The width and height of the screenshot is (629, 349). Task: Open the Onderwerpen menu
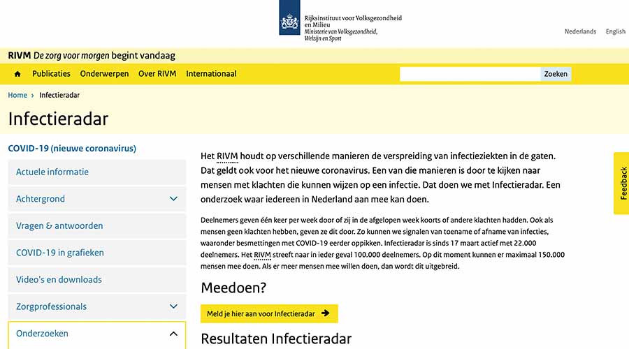pos(104,74)
